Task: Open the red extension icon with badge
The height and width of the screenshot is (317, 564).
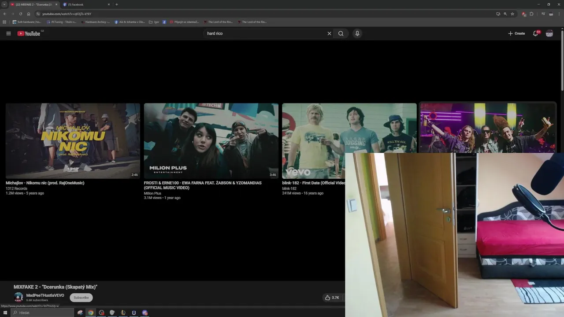Action: pos(524,14)
